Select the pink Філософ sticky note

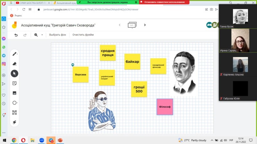165,107
